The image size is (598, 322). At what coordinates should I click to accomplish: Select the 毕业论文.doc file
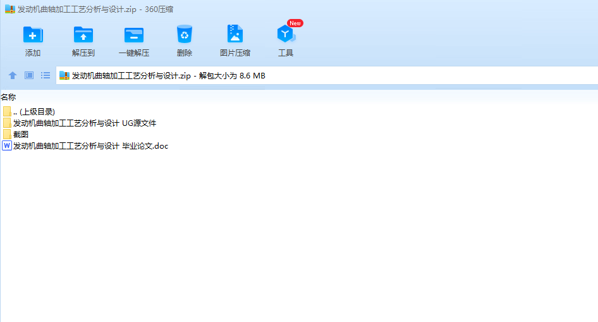tap(85, 146)
